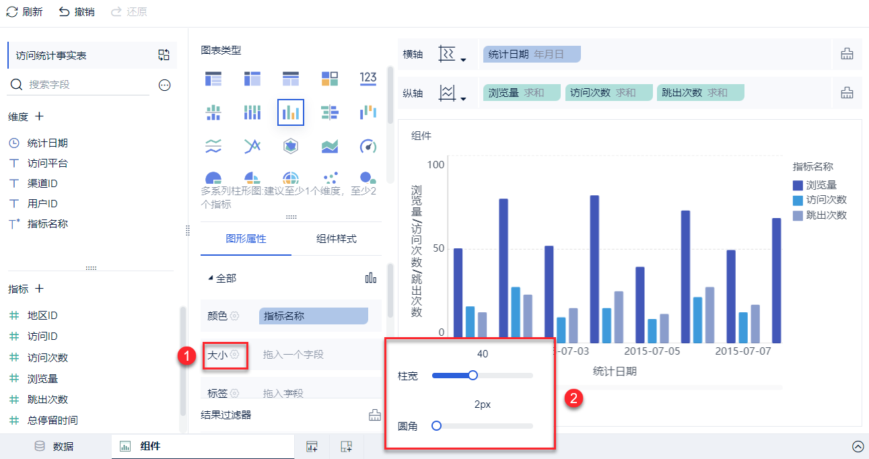Switch to the 图形属性 tab
The width and height of the screenshot is (869, 459).
pos(246,239)
